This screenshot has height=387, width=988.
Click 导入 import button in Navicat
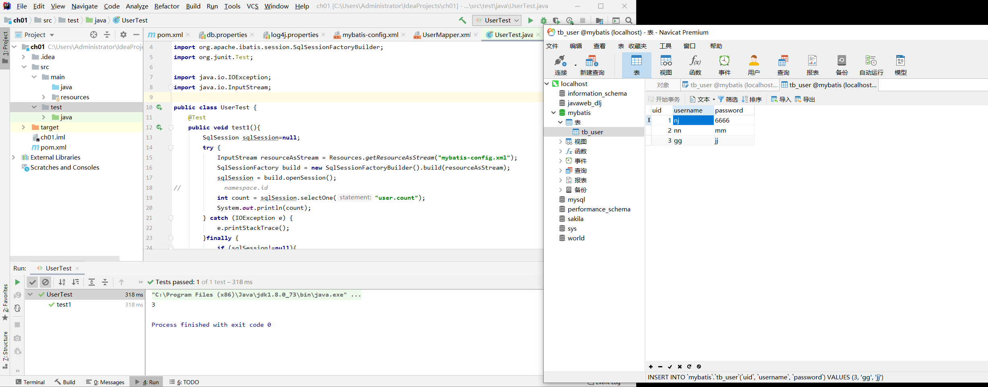[x=781, y=99]
